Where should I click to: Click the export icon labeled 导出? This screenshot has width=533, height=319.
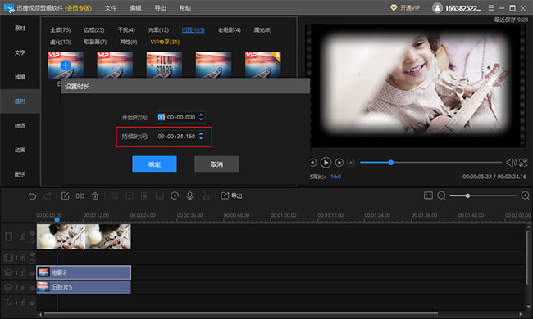(231, 195)
